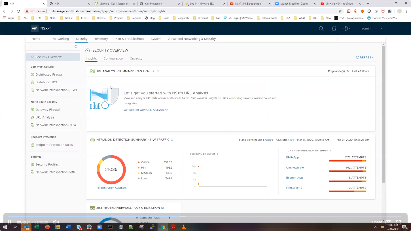Screen dimensions: 411x231
Task: Toggle closed captions CC button
Action: point(388,222)
